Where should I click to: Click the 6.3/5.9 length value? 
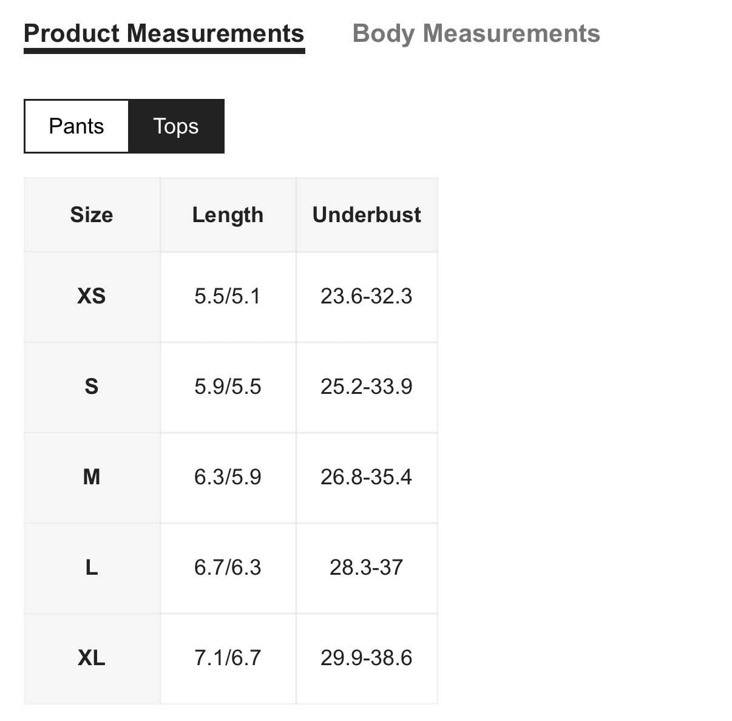tap(228, 477)
